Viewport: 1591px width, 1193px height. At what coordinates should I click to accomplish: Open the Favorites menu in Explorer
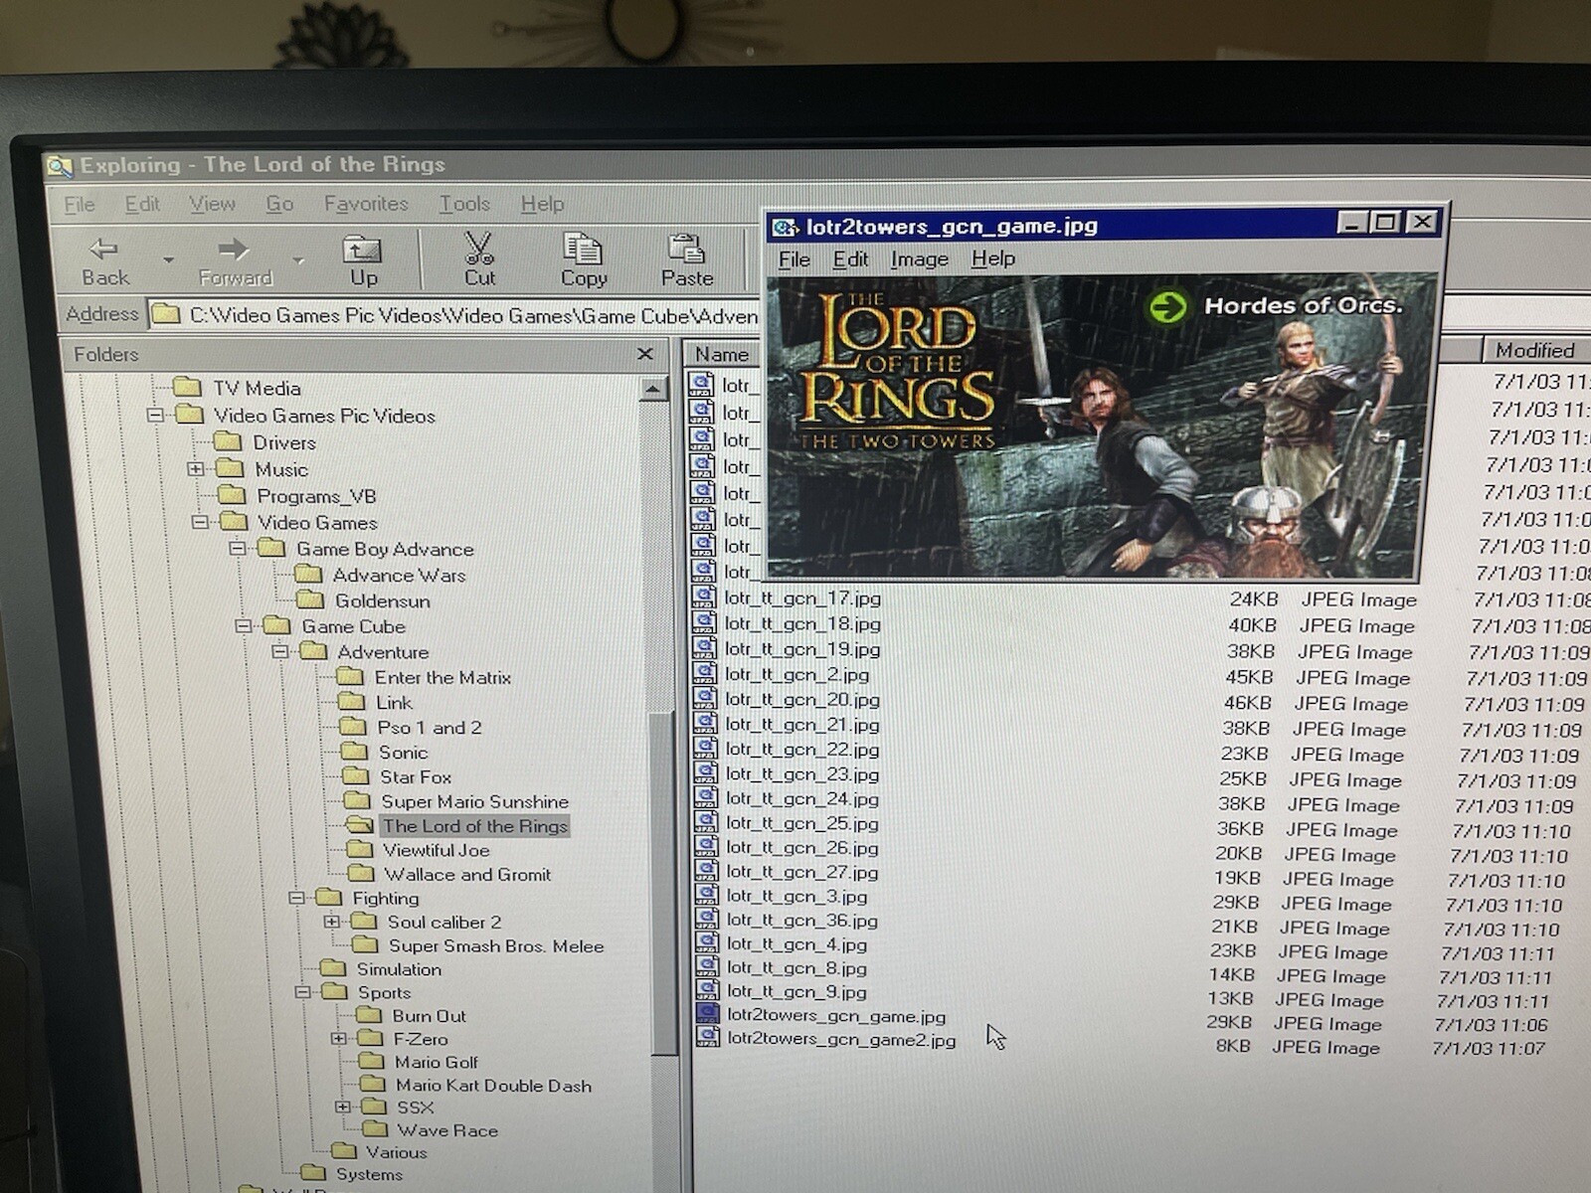point(366,204)
